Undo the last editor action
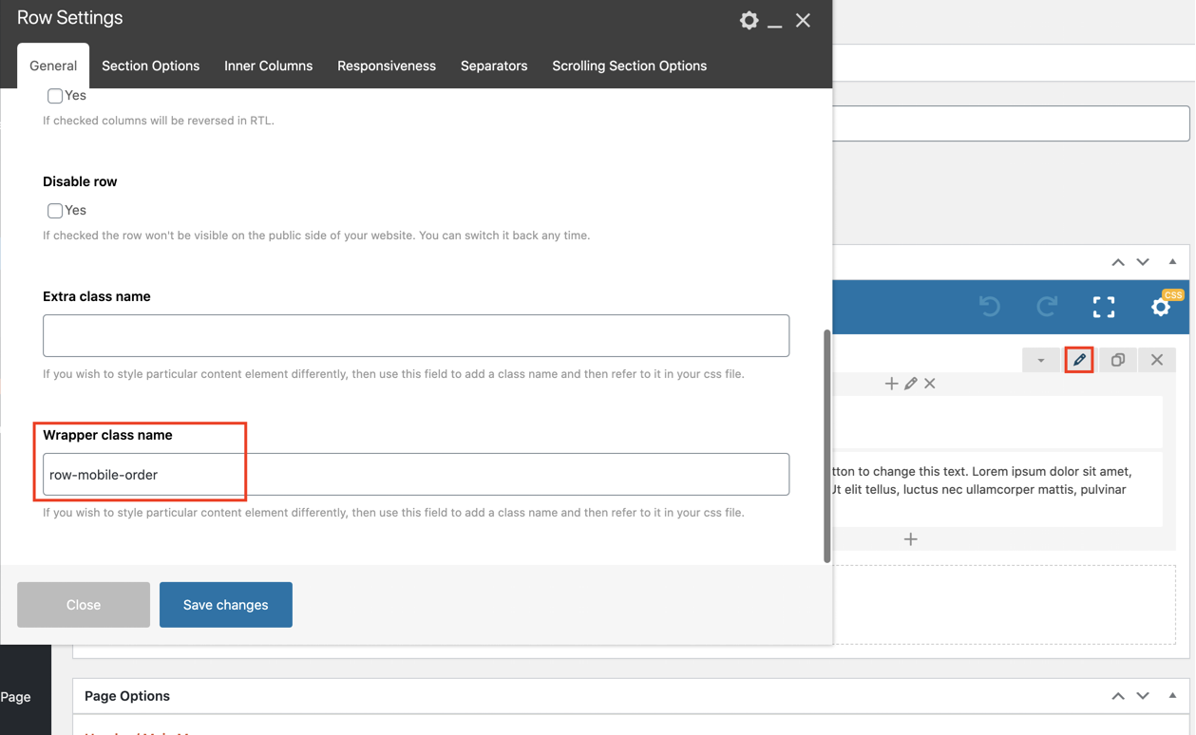1196x735 pixels. pyautogui.click(x=990, y=306)
